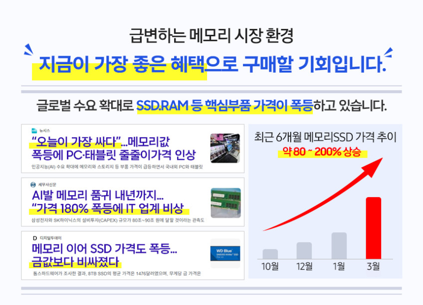Open the PC store photo thumbnail
423x305 pixels.
click(x=225, y=148)
